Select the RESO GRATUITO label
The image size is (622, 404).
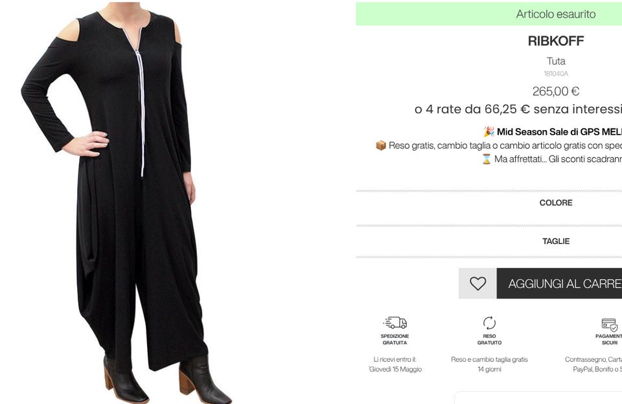pos(489,339)
